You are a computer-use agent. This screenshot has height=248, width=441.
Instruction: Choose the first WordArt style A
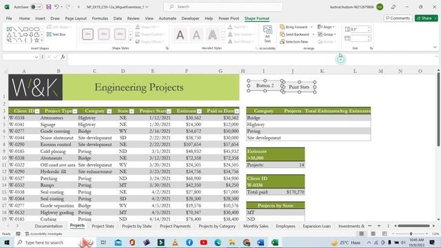click(180, 35)
